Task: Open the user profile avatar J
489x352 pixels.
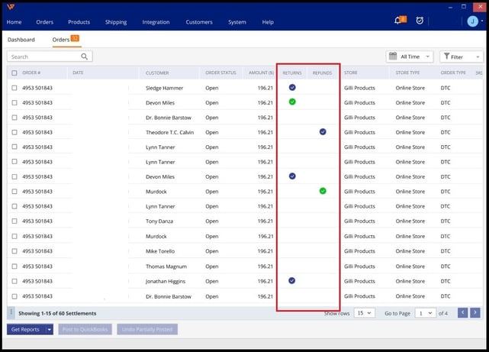Action: point(471,21)
